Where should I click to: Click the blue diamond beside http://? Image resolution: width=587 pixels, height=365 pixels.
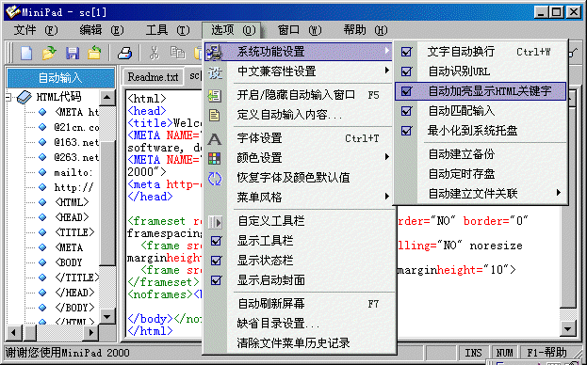42,187
